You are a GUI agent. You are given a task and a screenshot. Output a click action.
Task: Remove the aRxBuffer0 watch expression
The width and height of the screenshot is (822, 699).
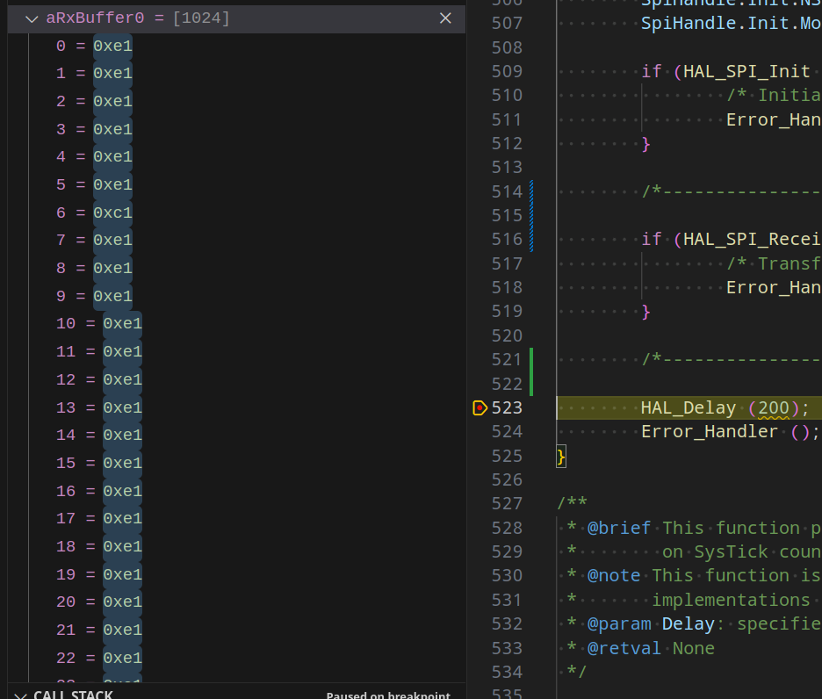(x=445, y=18)
